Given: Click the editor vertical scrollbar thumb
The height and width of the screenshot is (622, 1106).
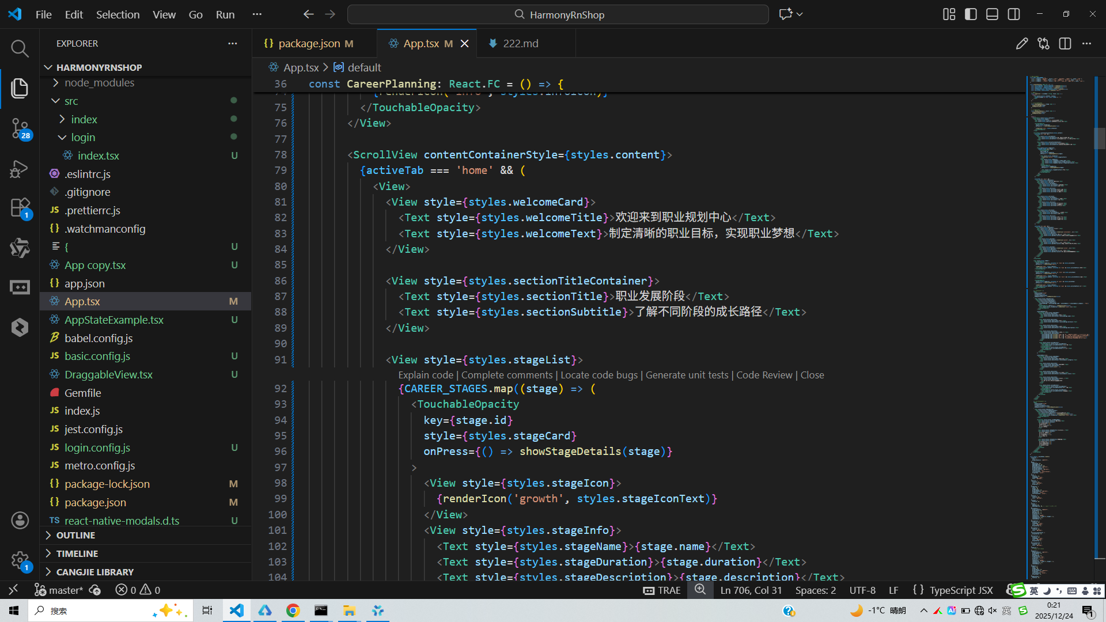Looking at the screenshot, I should pyautogui.click(x=1099, y=138).
